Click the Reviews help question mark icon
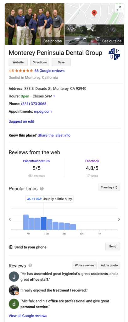This screenshot has width=128, height=322. pyautogui.click(x=30, y=265)
